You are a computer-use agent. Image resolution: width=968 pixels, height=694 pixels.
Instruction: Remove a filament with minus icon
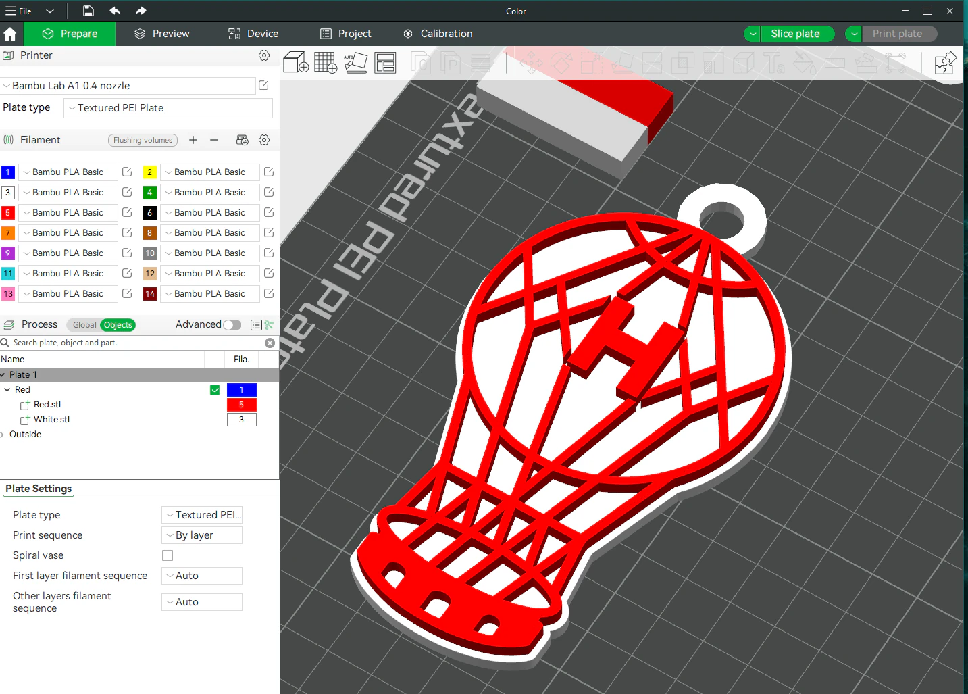pos(214,140)
